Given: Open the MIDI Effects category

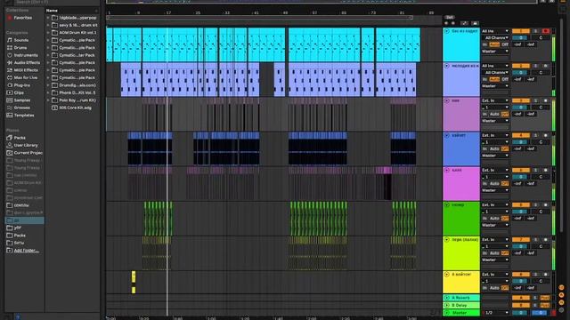Looking at the screenshot, I should pos(26,70).
